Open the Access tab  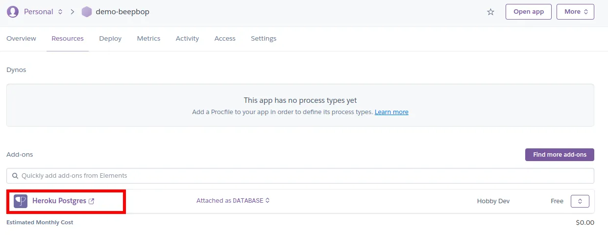[225, 38]
